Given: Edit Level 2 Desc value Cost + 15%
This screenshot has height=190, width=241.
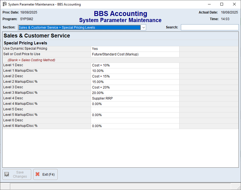Looking at the screenshot, I should [x=135, y=76].
